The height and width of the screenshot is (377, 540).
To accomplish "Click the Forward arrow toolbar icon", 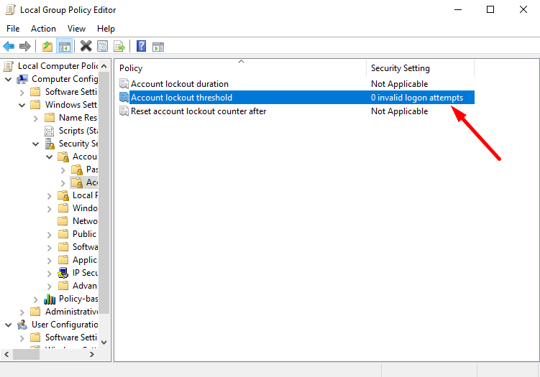I will tap(24, 46).
